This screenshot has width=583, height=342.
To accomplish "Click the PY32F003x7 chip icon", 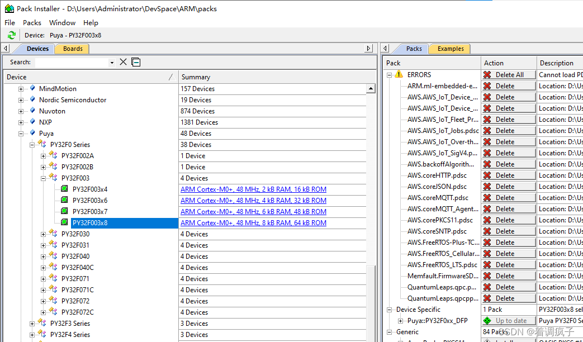I will (64, 211).
